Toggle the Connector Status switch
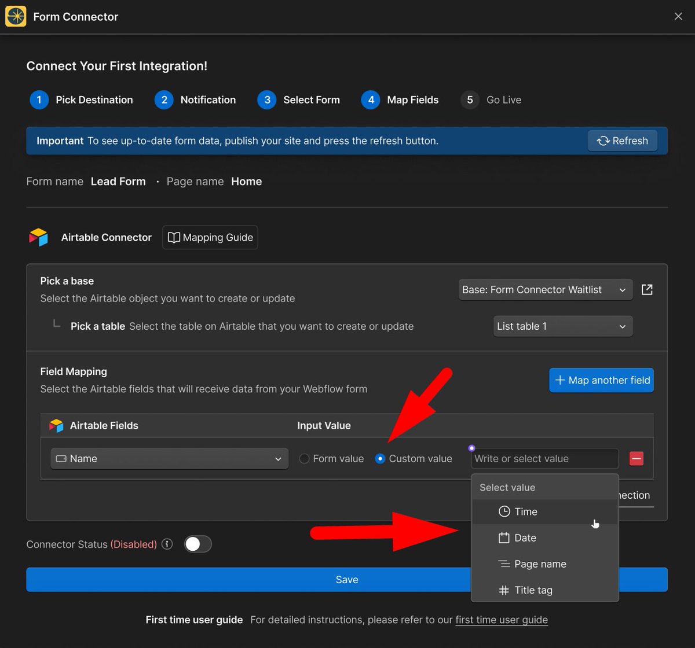The image size is (695, 648). (x=197, y=544)
